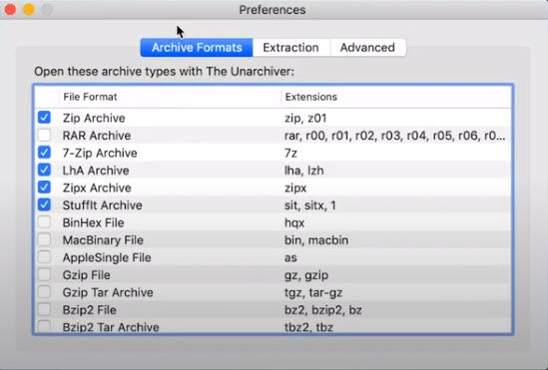Select the Zipx Archive row label
The height and width of the screenshot is (370, 548).
tap(97, 187)
